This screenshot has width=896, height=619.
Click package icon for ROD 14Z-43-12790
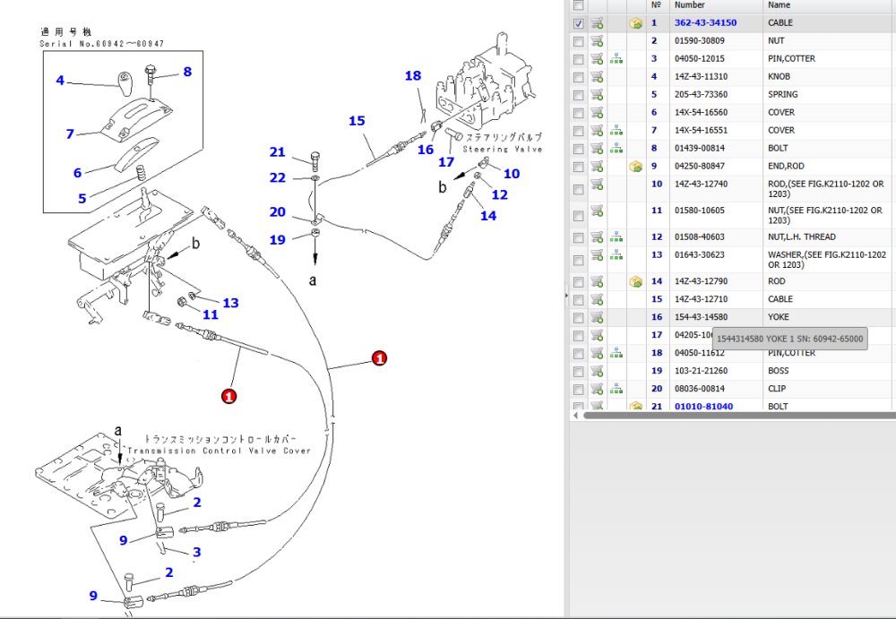pyautogui.click(x=635, y=281)
